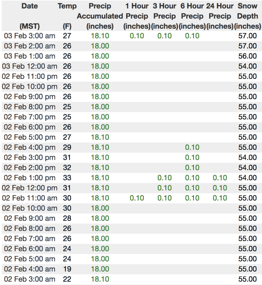Click the Precip Accumulated column header
Viewport: 262px width, 285px height.
tap(100, 16)
